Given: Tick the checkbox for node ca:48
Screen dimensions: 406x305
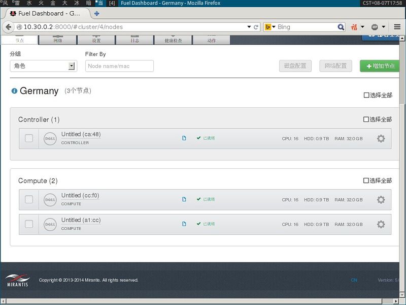Looking at the screenshot, I should pos(29,138).
